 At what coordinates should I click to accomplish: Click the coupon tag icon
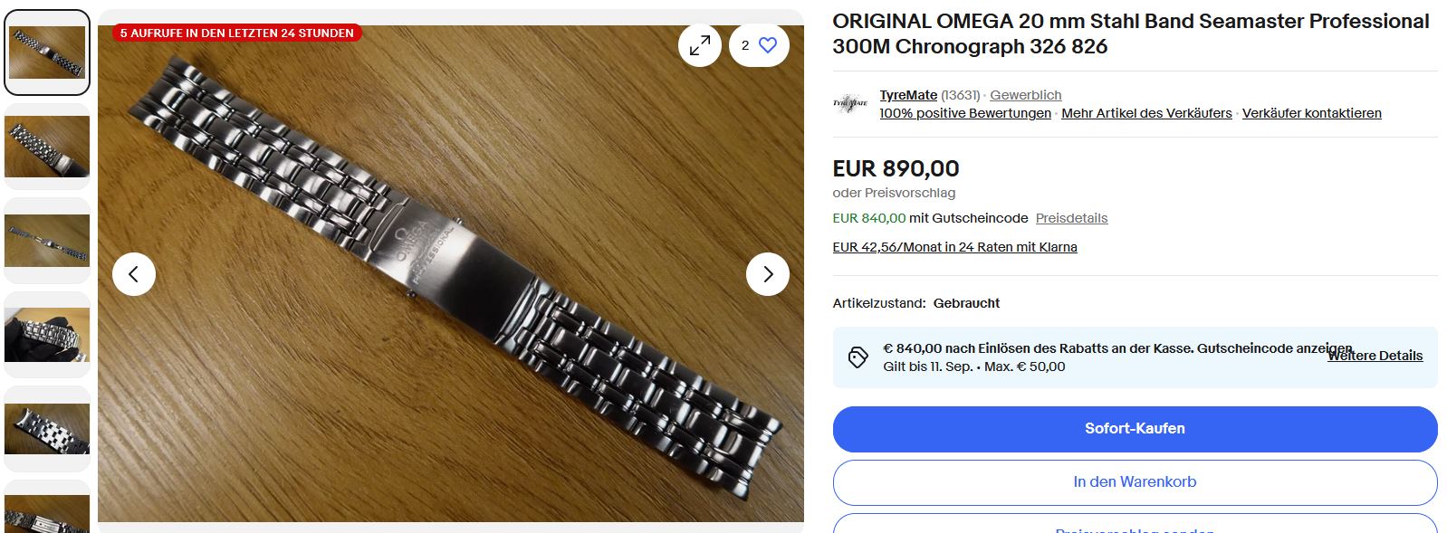coord(858,357)
